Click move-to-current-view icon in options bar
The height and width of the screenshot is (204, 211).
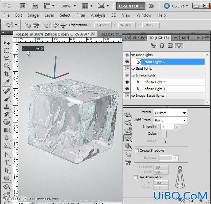coord(36,25)
